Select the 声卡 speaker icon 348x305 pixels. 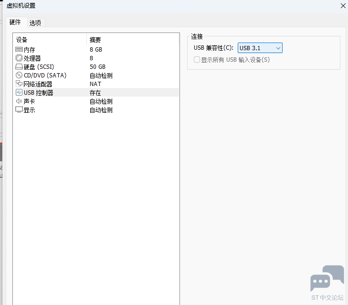(19, 101)
